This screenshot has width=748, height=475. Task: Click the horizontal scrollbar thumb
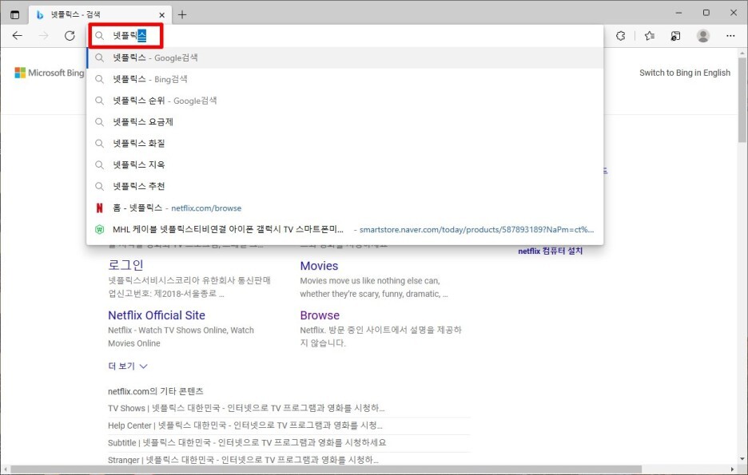[326, 469]
